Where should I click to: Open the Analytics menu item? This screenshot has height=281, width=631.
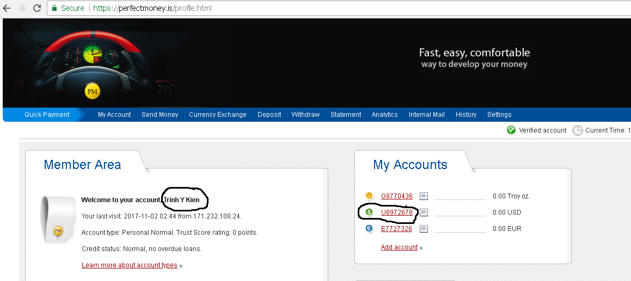(x=385, y=115)
